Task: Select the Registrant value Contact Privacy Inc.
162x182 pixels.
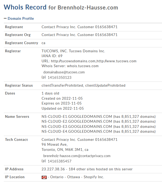Action: coord(79,27)
